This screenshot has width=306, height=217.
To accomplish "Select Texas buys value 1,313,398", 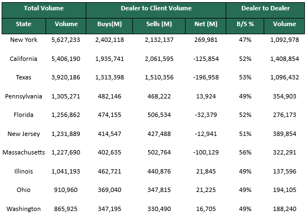I will 110,77.
